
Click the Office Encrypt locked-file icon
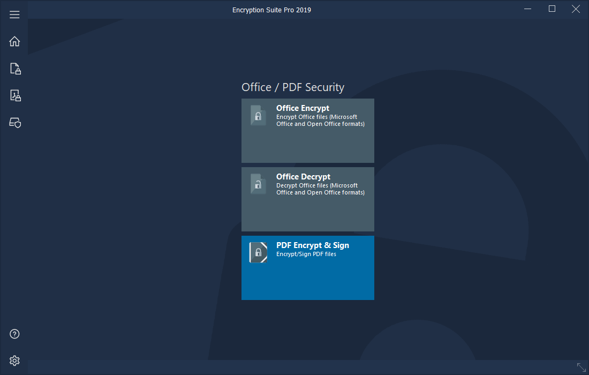coord(258,115)
